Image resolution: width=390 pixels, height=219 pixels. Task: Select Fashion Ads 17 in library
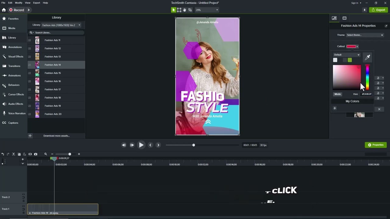point(56,89)
